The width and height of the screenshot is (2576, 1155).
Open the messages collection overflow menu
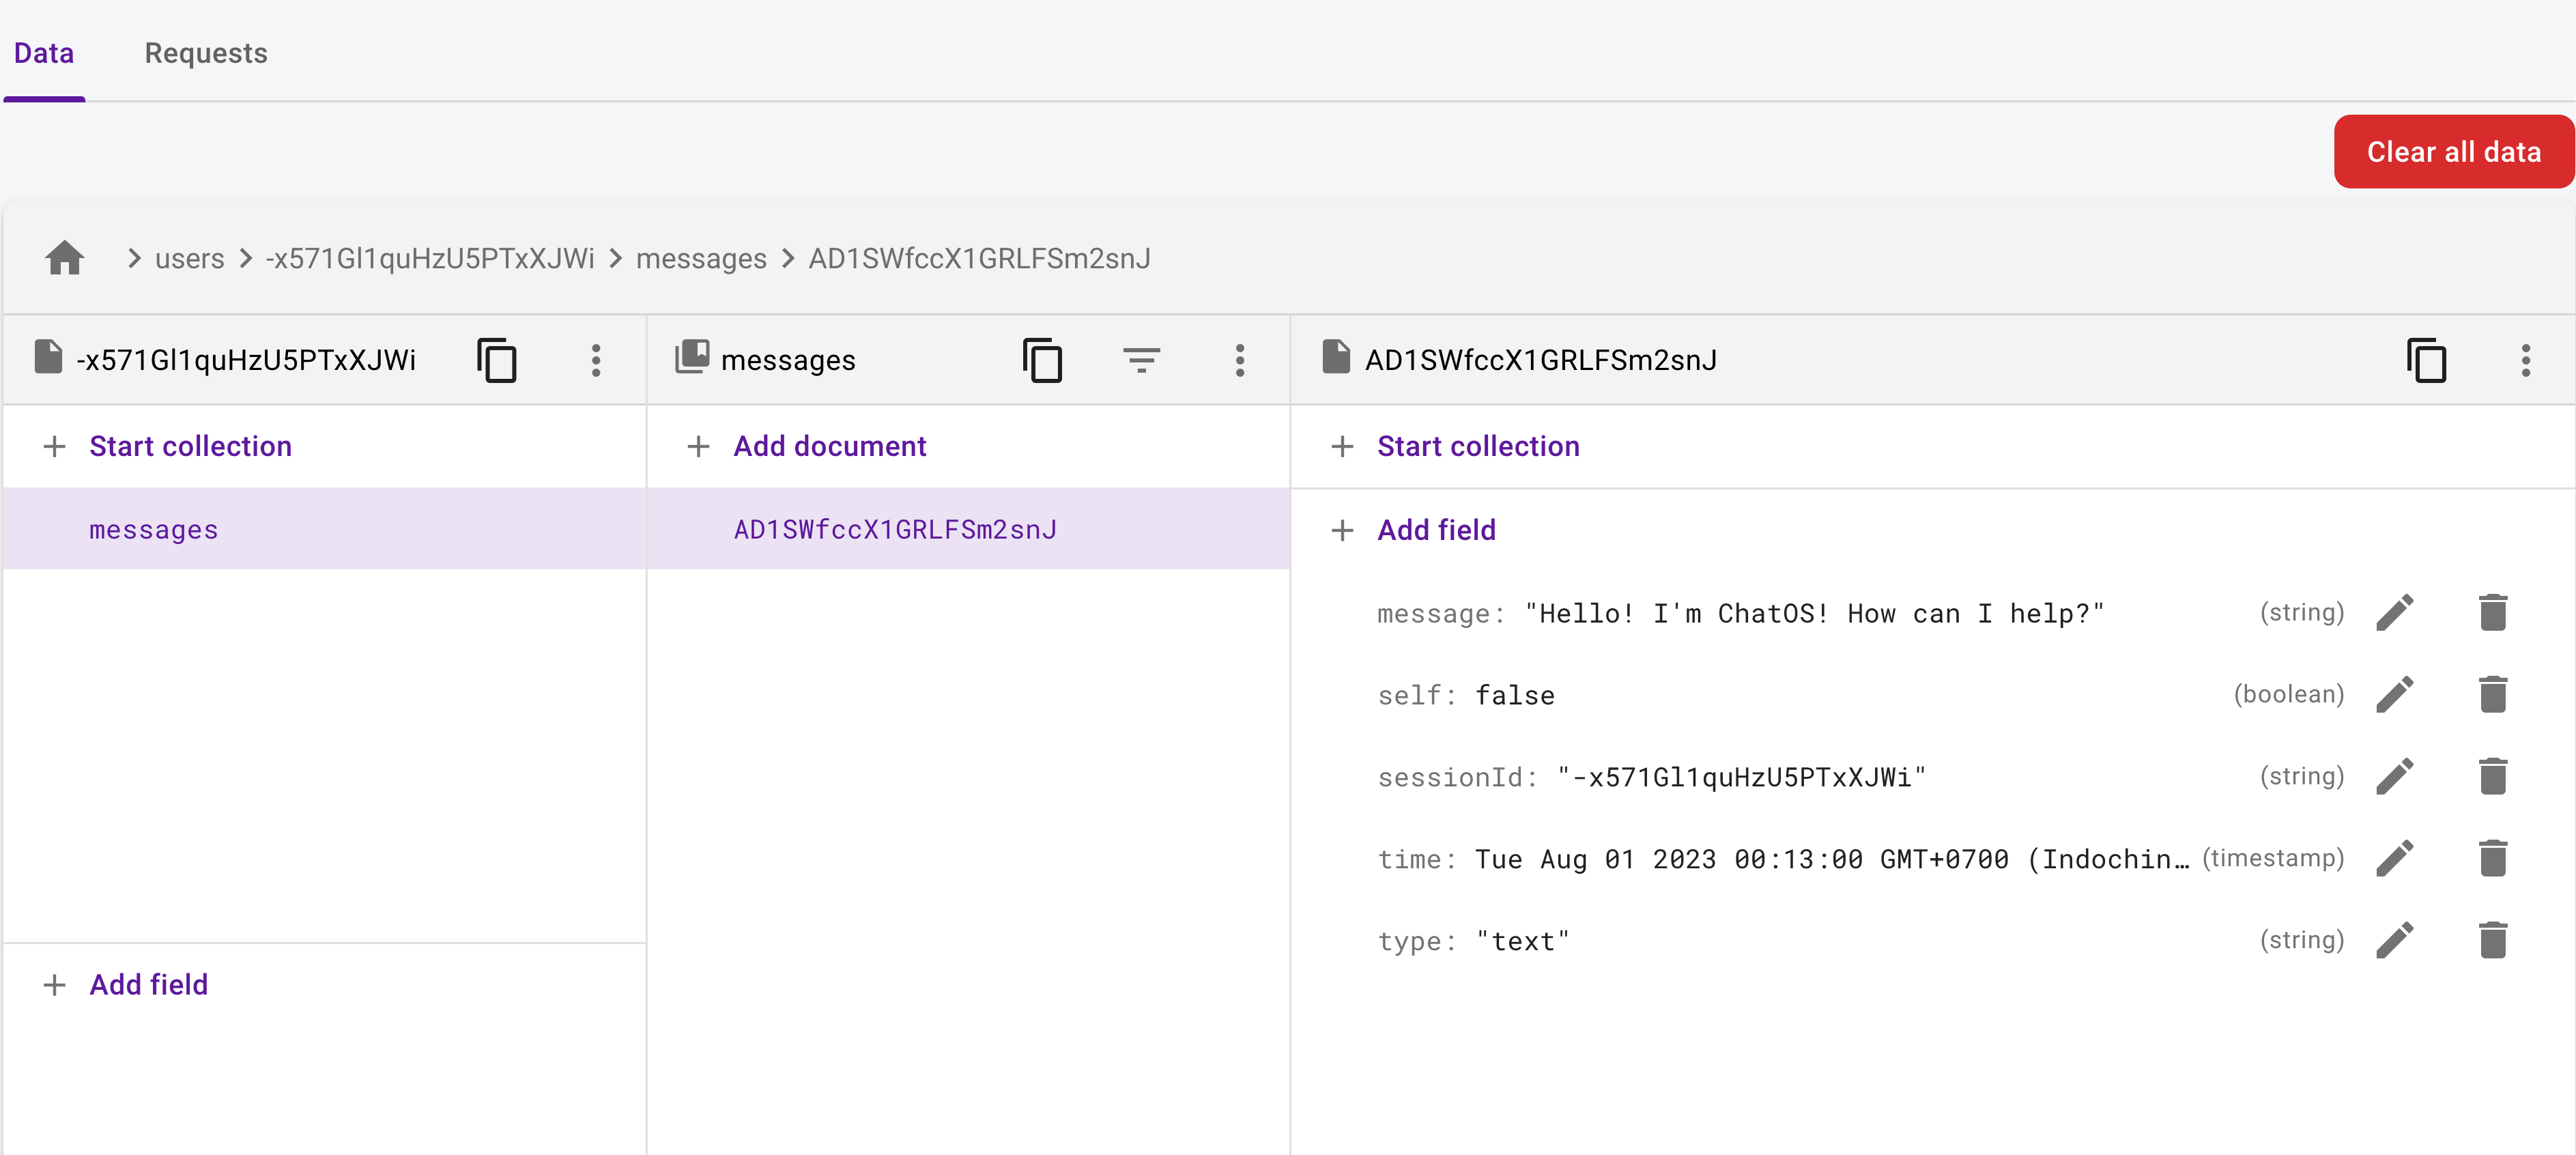tap(1240, 360)
